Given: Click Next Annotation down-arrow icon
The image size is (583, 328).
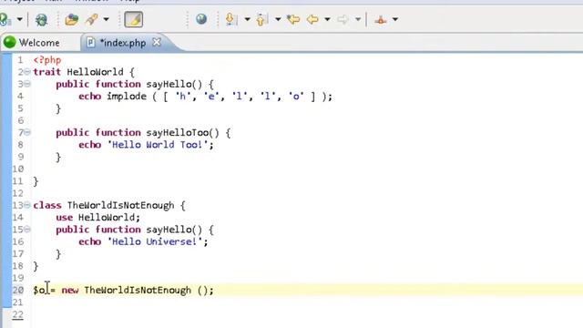Looking at the screenshot, I should (x=230, y=19).
